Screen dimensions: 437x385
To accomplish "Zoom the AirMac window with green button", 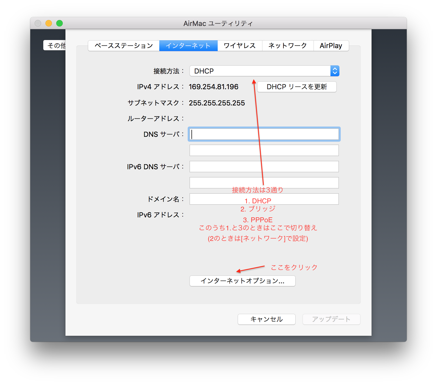I will click(x=59, y=23).
